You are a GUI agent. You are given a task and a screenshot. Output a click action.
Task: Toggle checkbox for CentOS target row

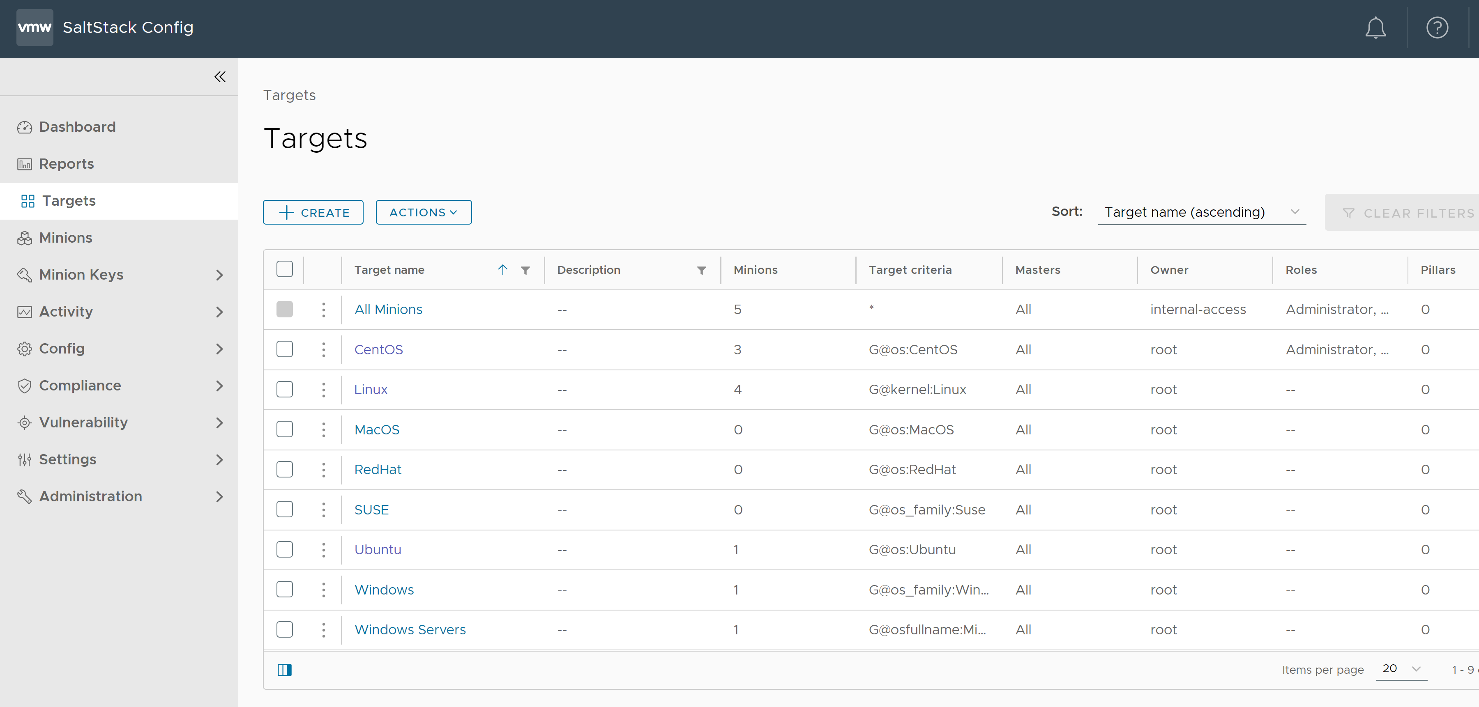click(285, 349)
